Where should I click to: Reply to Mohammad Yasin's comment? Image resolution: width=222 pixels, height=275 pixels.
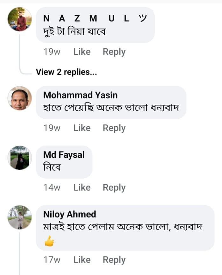tap(114, 128)
